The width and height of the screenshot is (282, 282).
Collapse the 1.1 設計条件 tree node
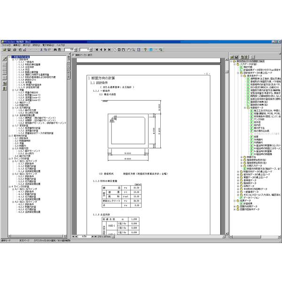coord(13,60)
